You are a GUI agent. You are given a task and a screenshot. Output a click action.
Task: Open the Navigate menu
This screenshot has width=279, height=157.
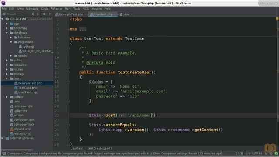(x=32, y=9)
